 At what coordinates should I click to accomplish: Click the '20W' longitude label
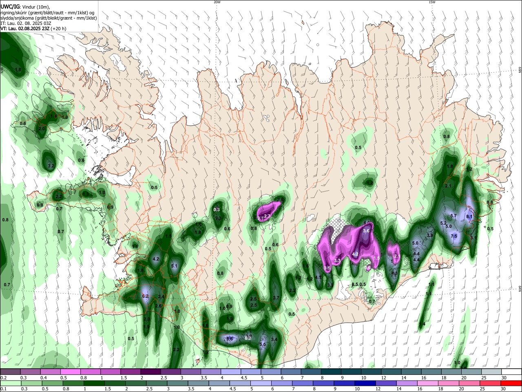click(217, 2)
